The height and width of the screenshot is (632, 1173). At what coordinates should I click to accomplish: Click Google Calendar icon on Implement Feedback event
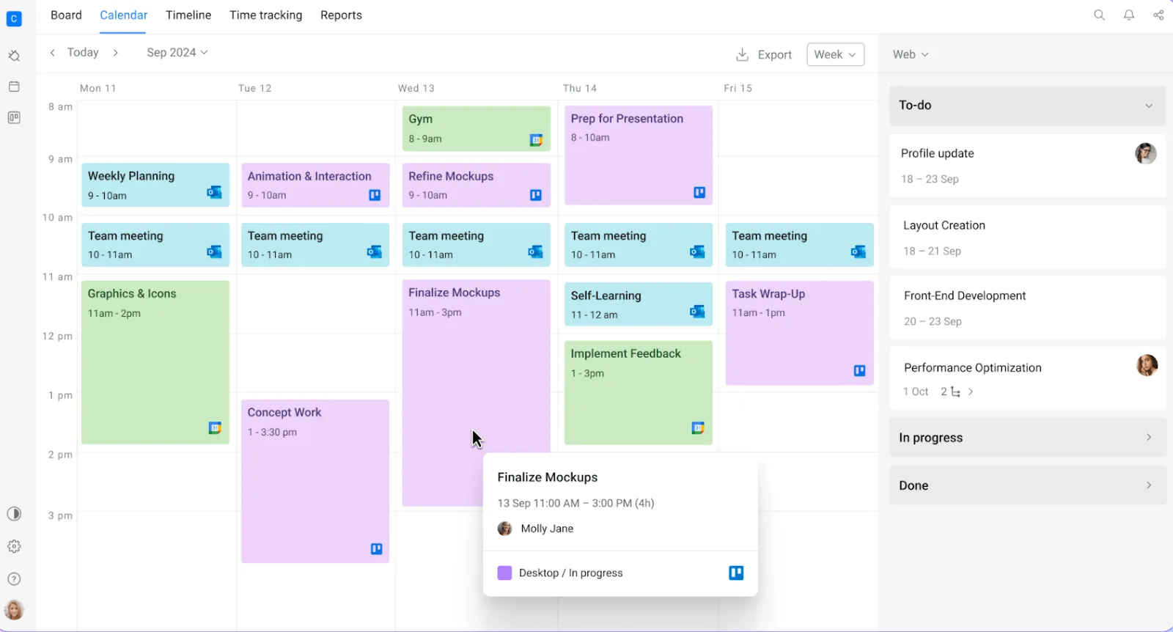tap(698, 427)
